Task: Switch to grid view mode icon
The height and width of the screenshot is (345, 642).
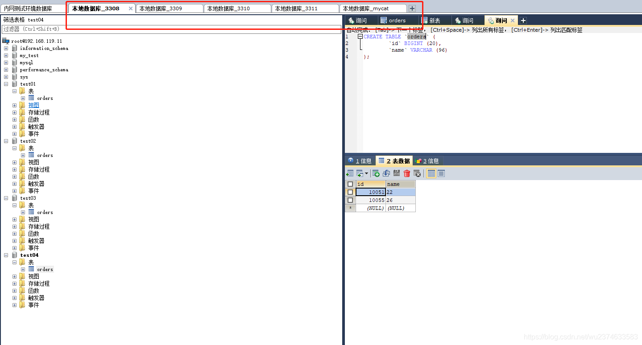Action: tap(431, 173)
